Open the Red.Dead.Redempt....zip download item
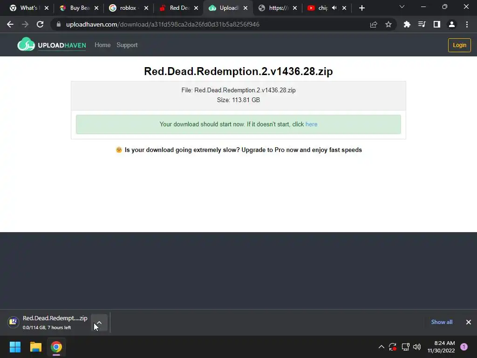Image resolution: width=477 pixels, height=358 pixels. click(48, 323)
